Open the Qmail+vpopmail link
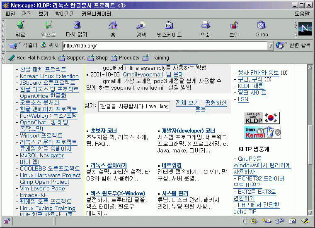The image size is (315, 228). point(143,75)
